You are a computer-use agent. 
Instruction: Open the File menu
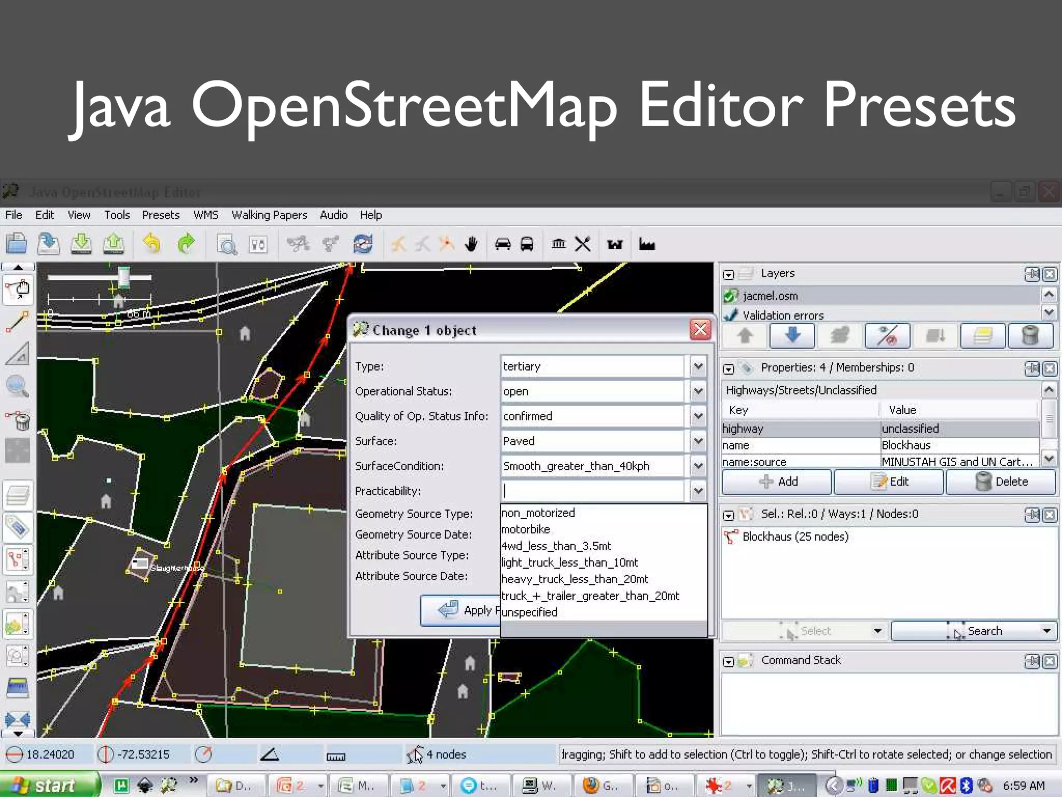tap(13, 215)
